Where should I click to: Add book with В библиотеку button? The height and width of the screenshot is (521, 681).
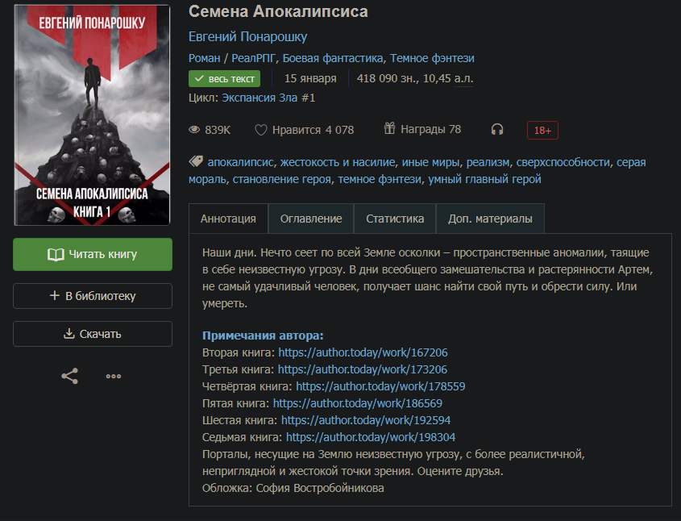tap(93, 296)
